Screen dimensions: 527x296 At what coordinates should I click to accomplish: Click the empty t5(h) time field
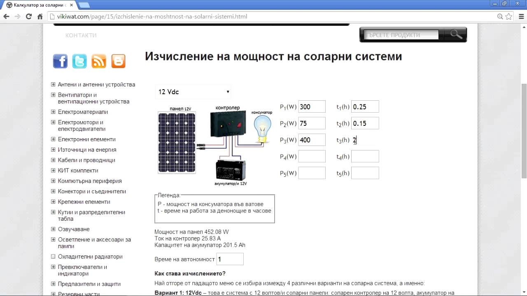pyautogui.click(x=365, y=173)
